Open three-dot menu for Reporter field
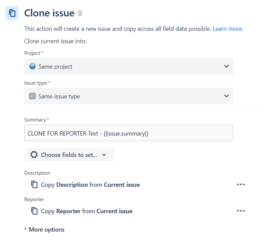The image size is (264, 245). pyautogui.click(x=241, y=211)
